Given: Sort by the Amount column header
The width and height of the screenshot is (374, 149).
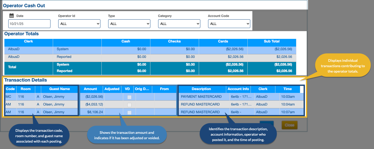Looking at the screenshot, I should tap(91, 89).
